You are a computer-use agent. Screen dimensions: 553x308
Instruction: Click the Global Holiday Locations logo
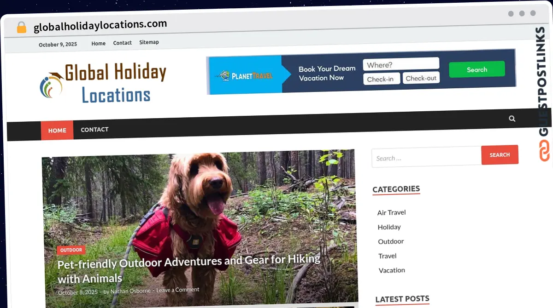coord(103,83)
